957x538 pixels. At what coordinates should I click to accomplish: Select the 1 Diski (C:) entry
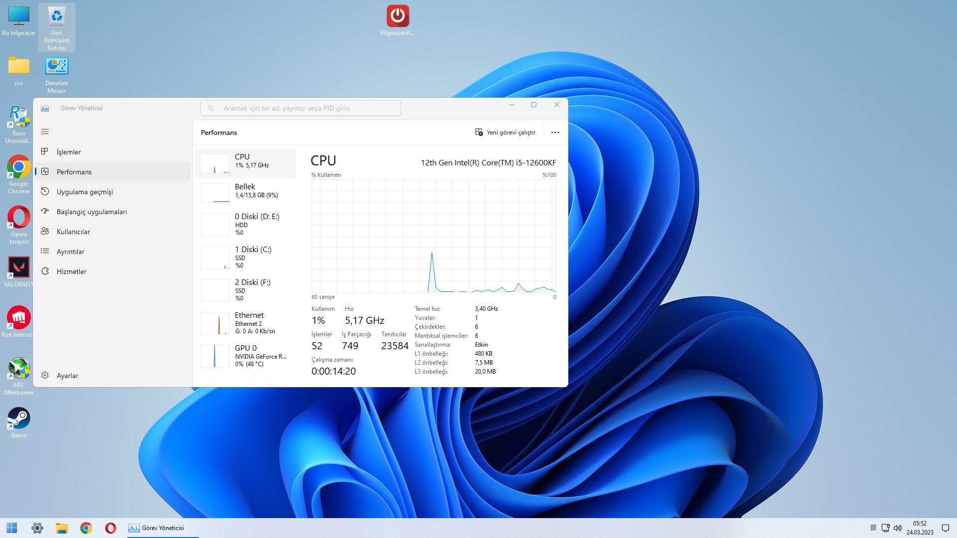[246, 257]
